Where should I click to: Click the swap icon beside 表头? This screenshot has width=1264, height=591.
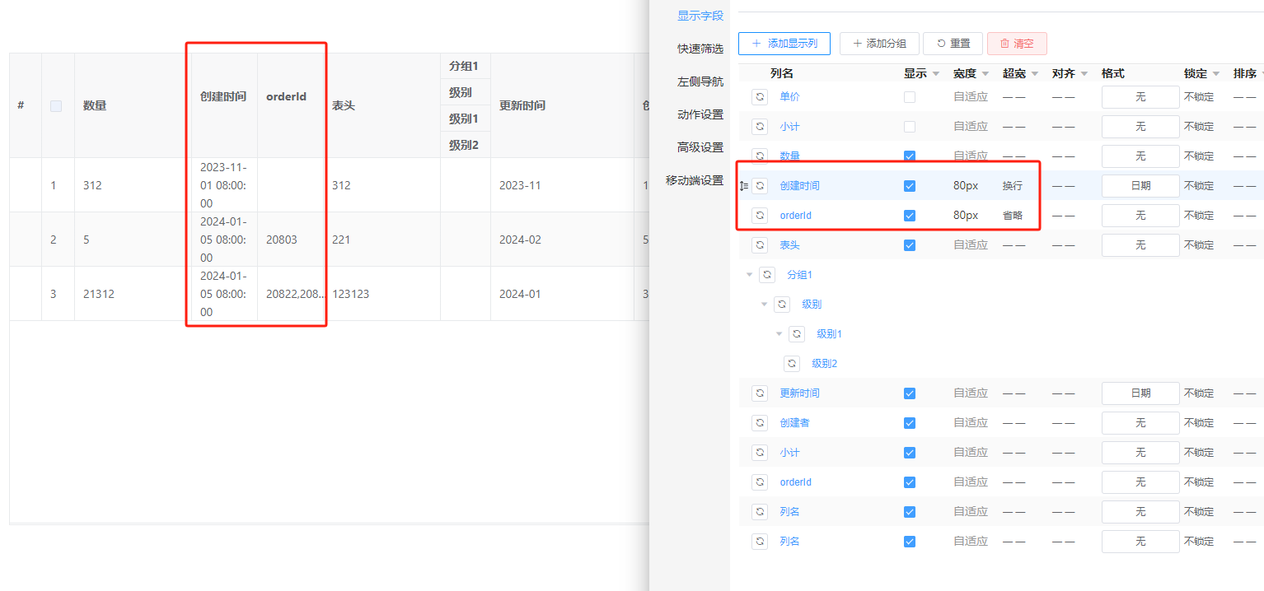click(x=760, y=245)
